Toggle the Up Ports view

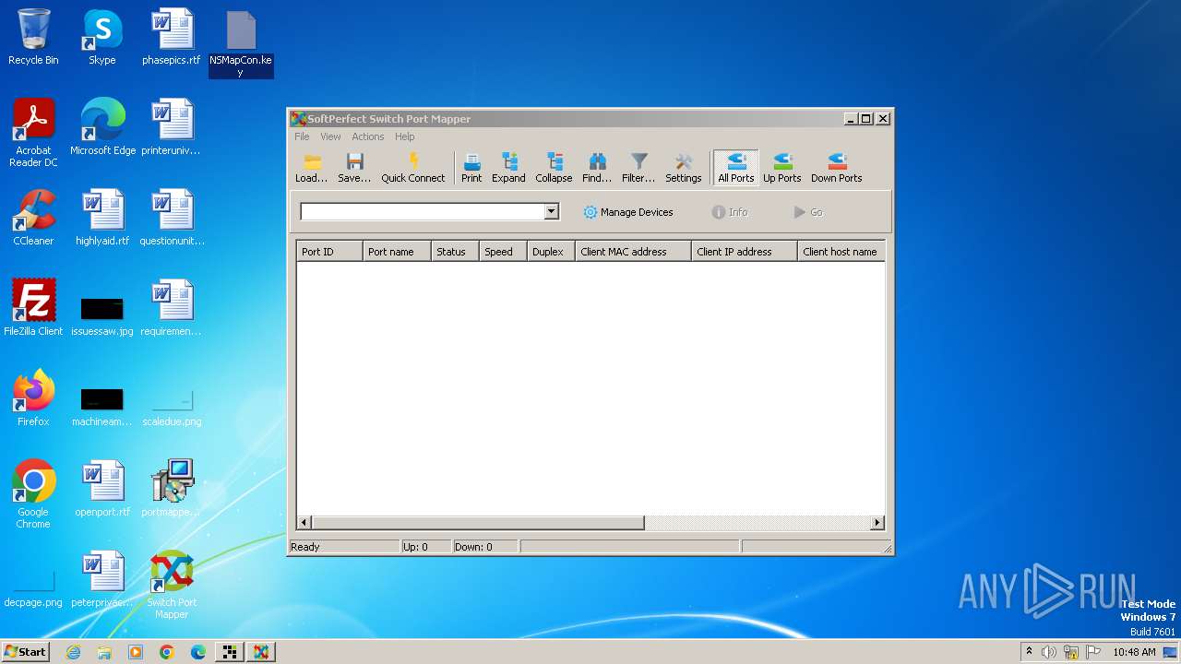[781, 168]
